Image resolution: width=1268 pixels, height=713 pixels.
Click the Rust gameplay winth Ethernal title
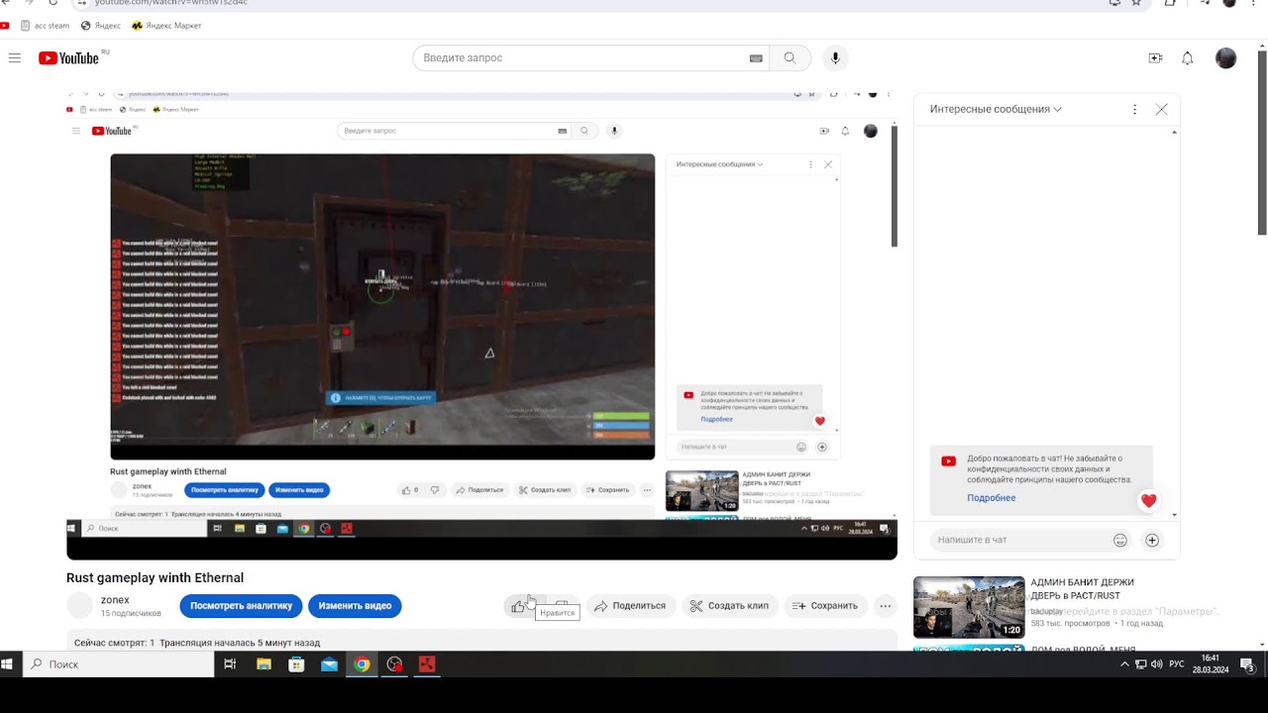tap(155, 578)
